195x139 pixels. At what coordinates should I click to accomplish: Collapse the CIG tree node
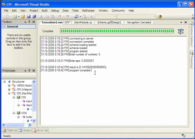14,97
